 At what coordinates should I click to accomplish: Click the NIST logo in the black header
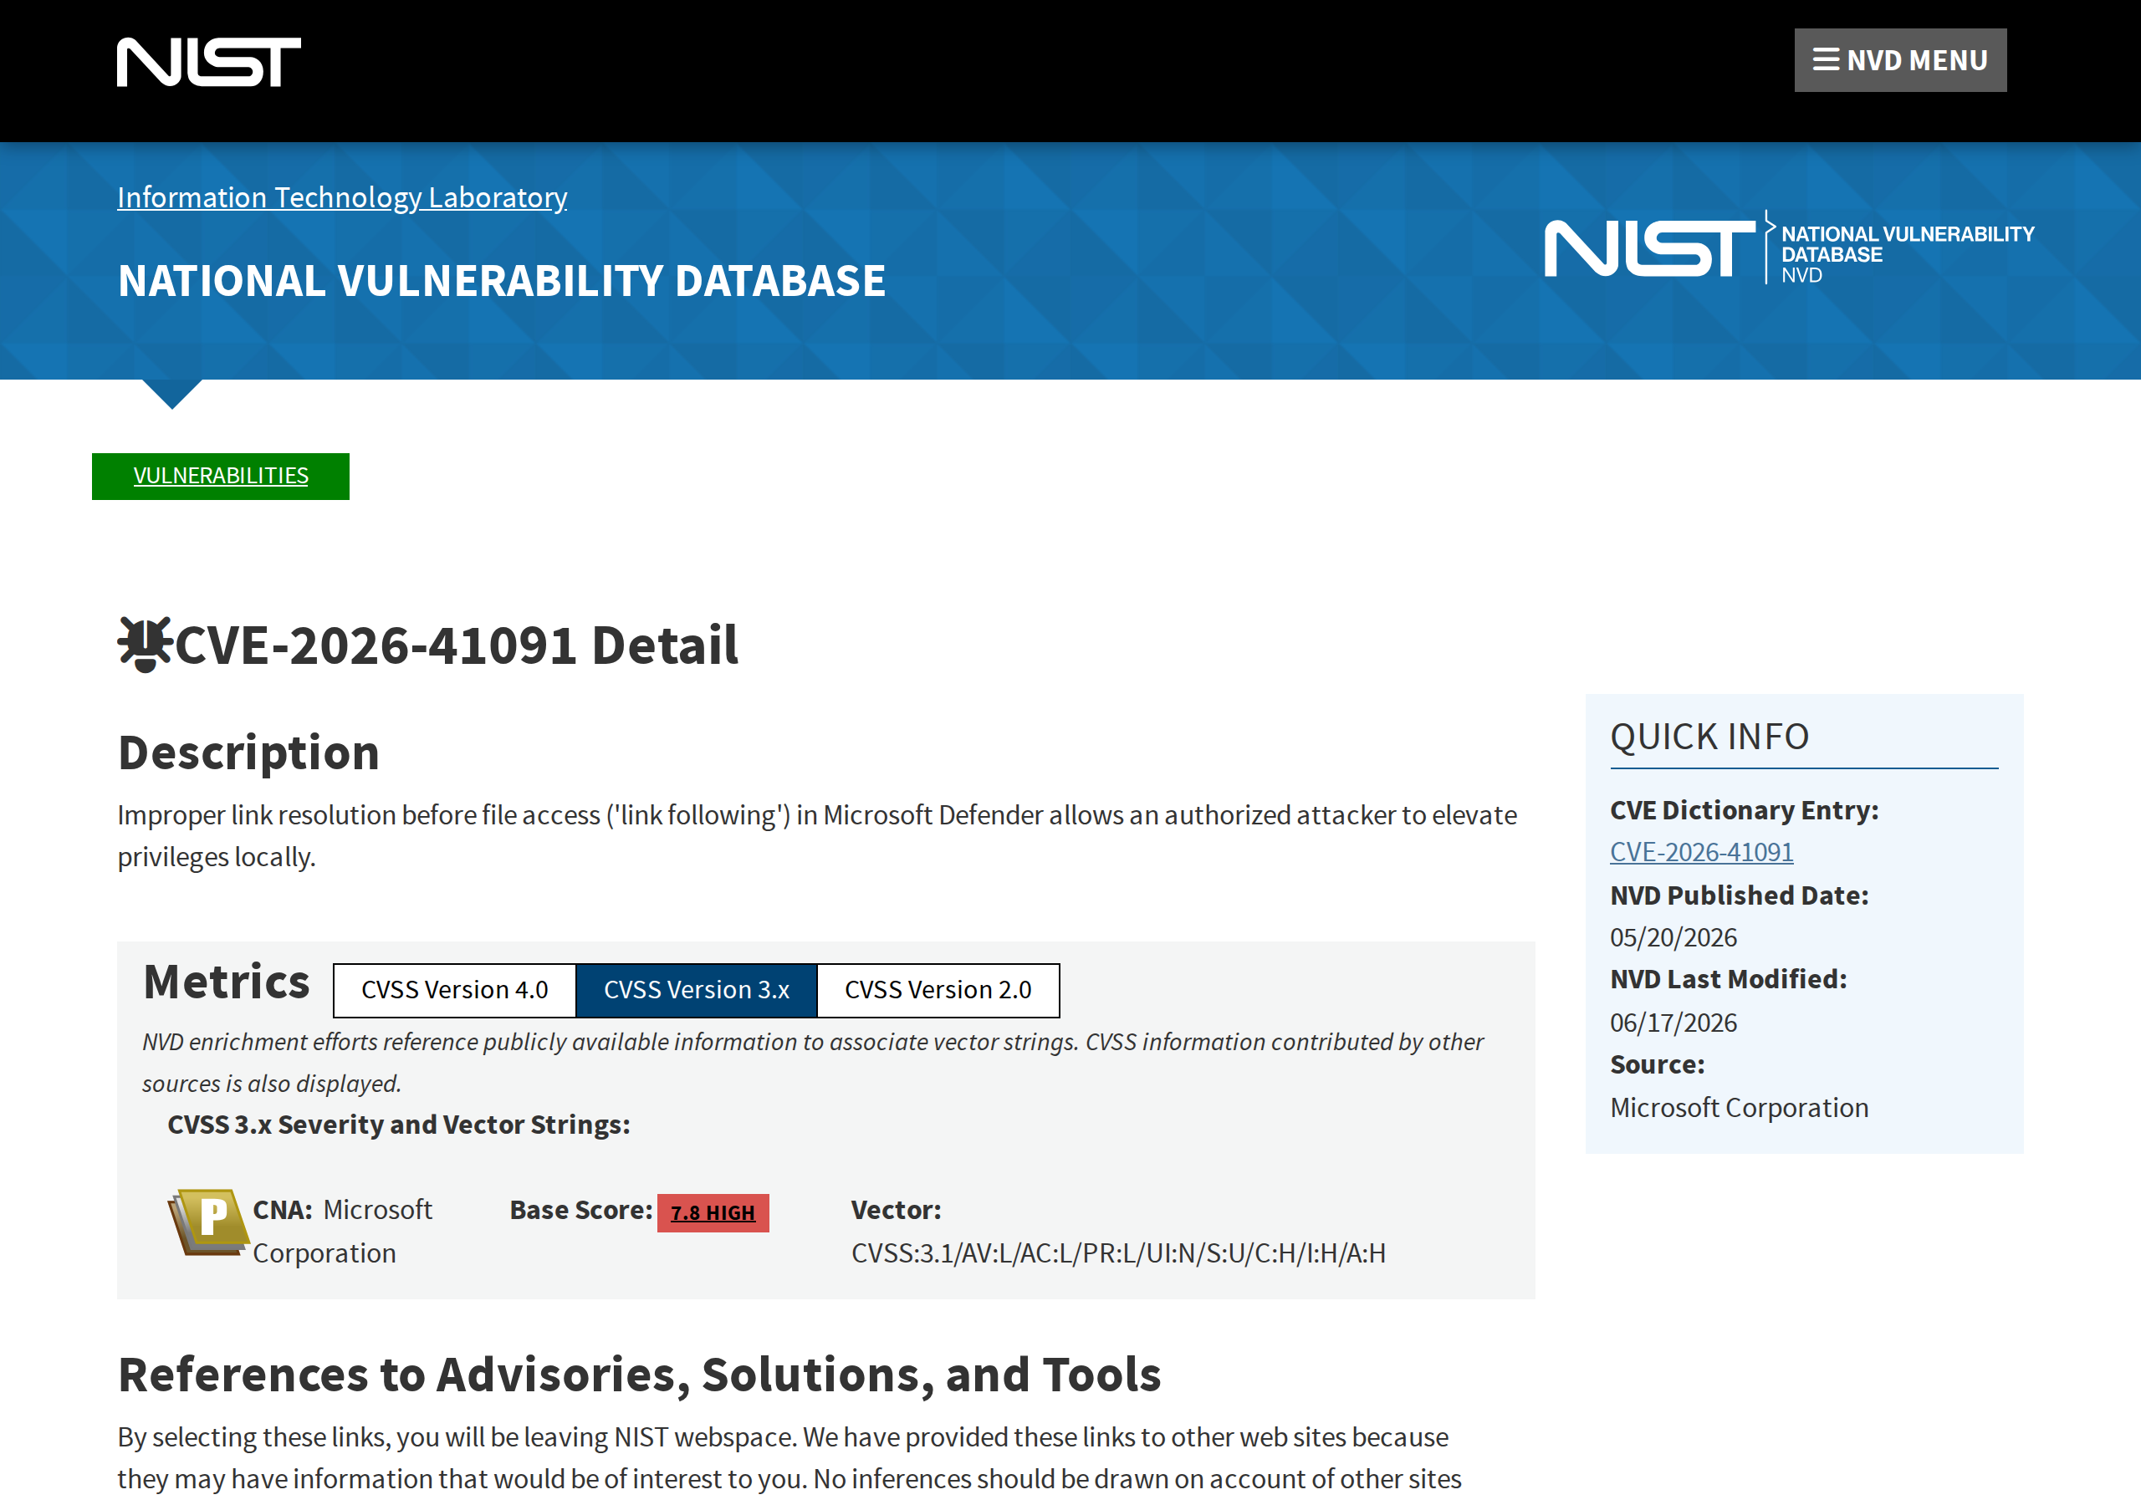(209, 62)
